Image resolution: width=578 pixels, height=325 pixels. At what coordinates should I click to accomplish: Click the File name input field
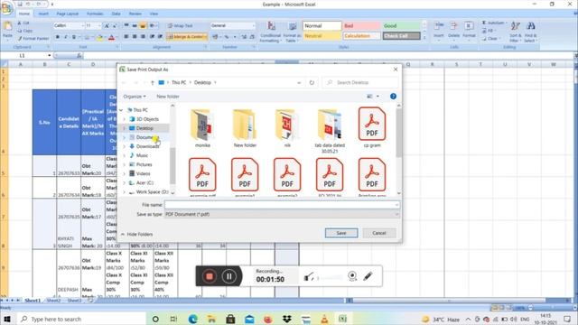tap(282, 205)
